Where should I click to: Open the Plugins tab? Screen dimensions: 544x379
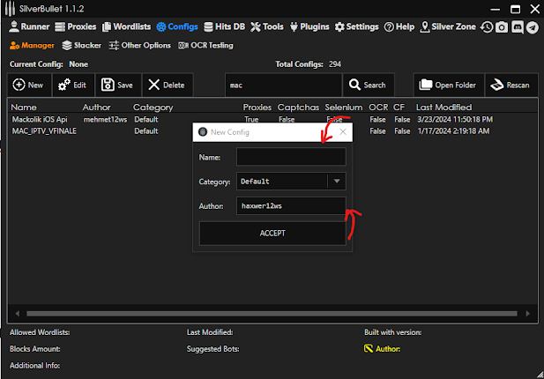309,26
